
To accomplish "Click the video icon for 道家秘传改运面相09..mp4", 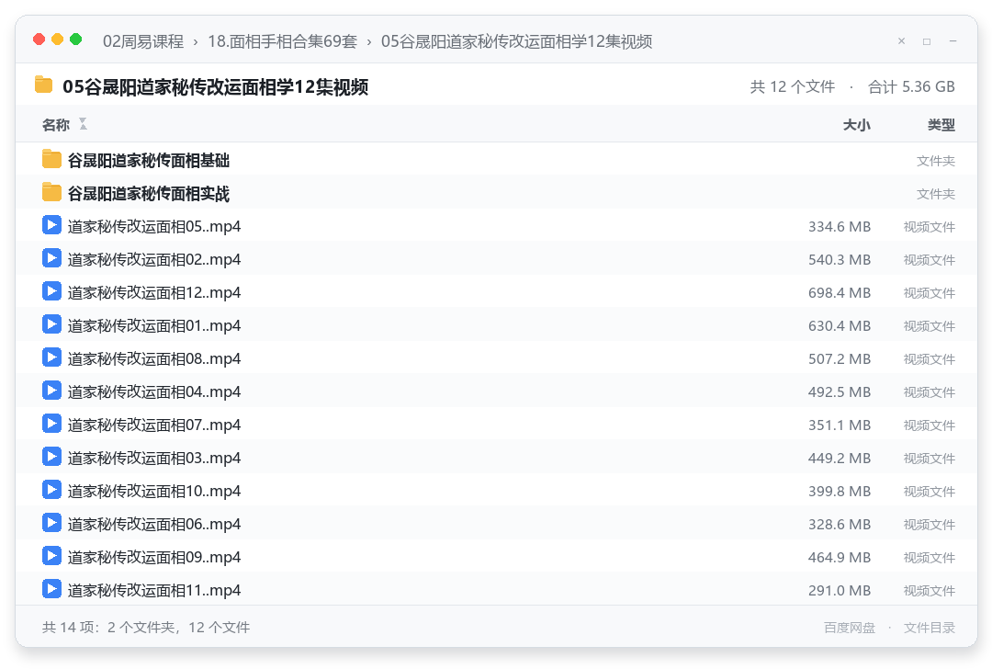I will point(51,556).
